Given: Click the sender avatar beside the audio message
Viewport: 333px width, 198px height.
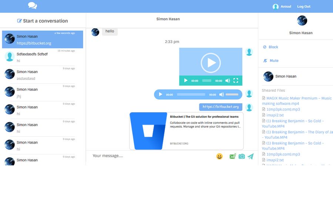Looking at the screenshot, I should (249, 94).
